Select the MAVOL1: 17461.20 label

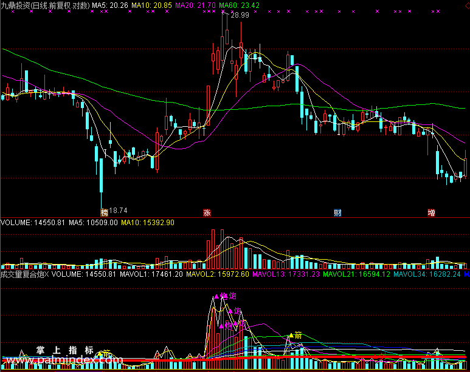151,274
